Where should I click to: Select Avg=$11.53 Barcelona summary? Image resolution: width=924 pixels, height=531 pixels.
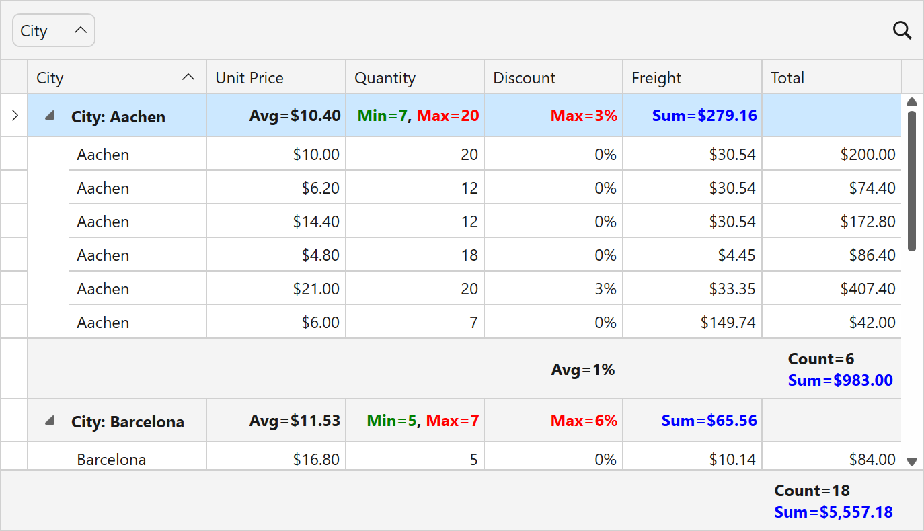295,421
